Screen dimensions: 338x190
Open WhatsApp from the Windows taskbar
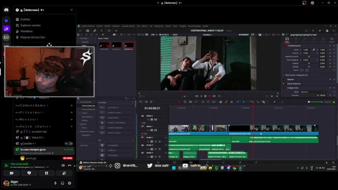pos(217,168)
